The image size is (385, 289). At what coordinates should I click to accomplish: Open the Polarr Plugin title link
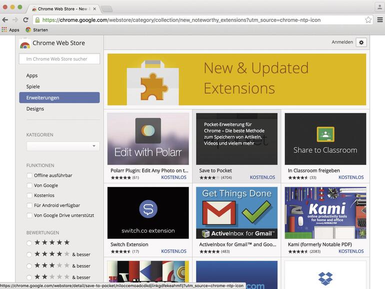coord(149,170)
